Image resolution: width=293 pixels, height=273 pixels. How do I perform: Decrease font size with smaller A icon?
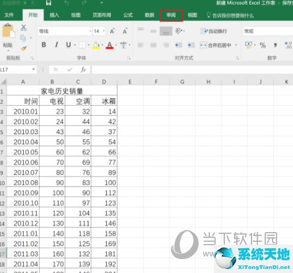tap(125, 31)
